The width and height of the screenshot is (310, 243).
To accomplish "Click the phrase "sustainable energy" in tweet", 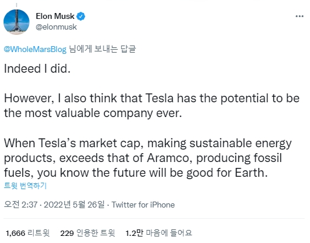I will [241, 143].
